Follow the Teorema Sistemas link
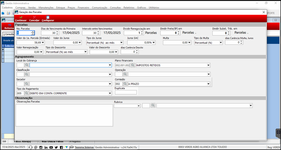This screenshot has width=281, height=150. pyautogui.click(x=84, y=147)
